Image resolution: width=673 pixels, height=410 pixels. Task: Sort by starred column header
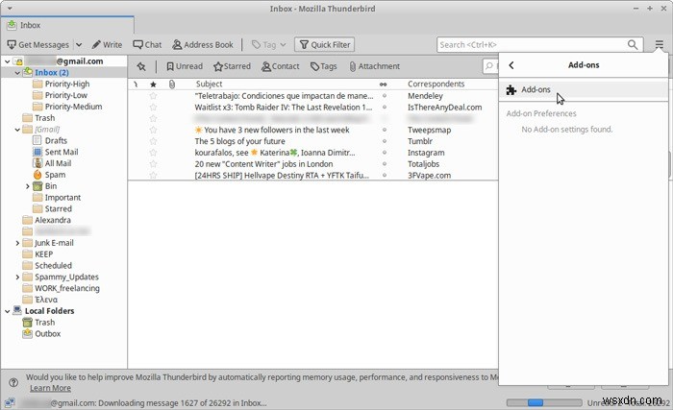[x=153, y=84]
